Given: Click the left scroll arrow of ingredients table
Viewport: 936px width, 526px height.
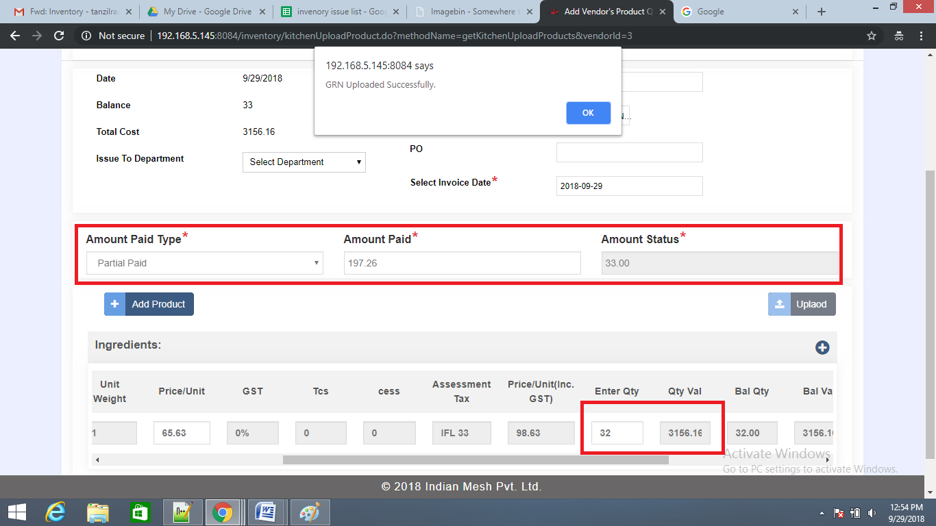Looking at the screenshot, I should click(x=97, y=460).
